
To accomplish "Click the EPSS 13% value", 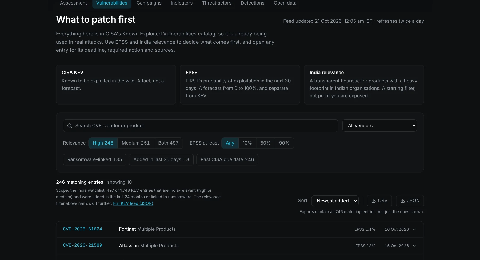I will click(365, 246).
